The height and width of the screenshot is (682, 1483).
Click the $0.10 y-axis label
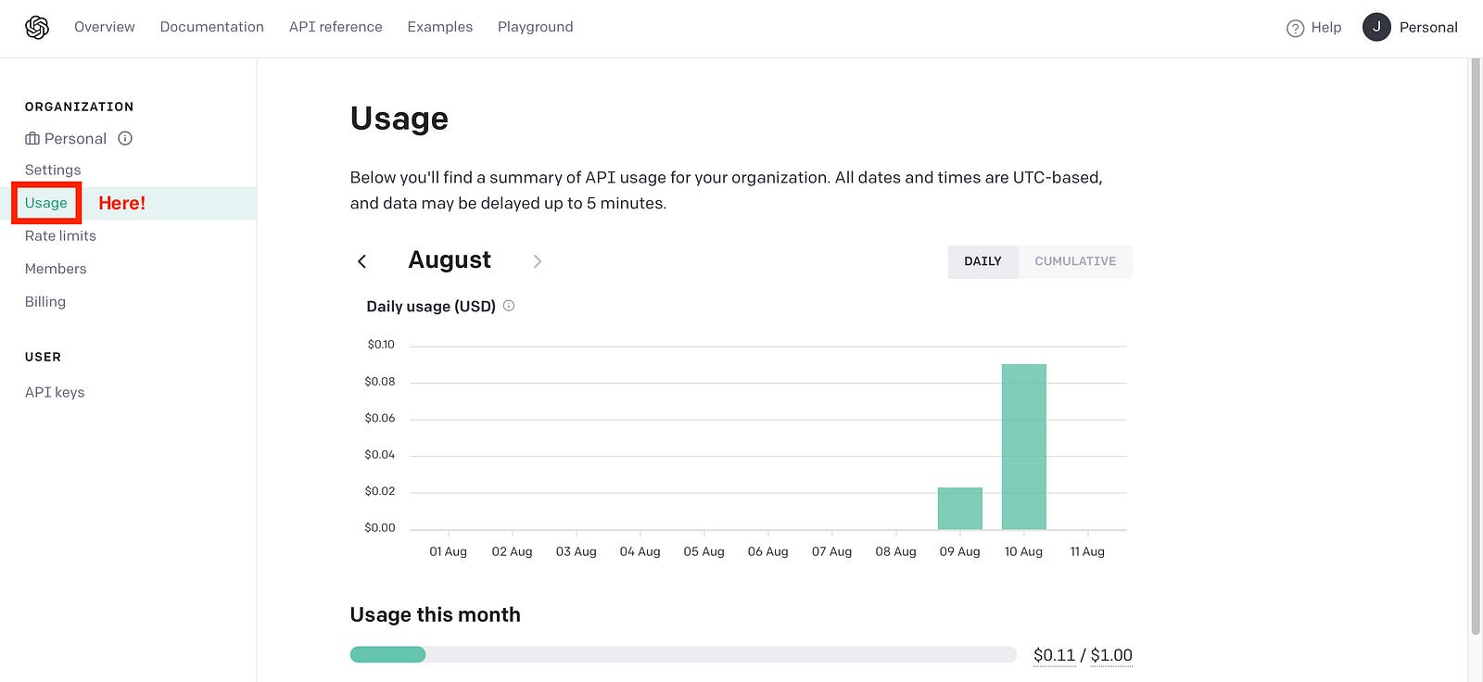click(x=381, y=345)
